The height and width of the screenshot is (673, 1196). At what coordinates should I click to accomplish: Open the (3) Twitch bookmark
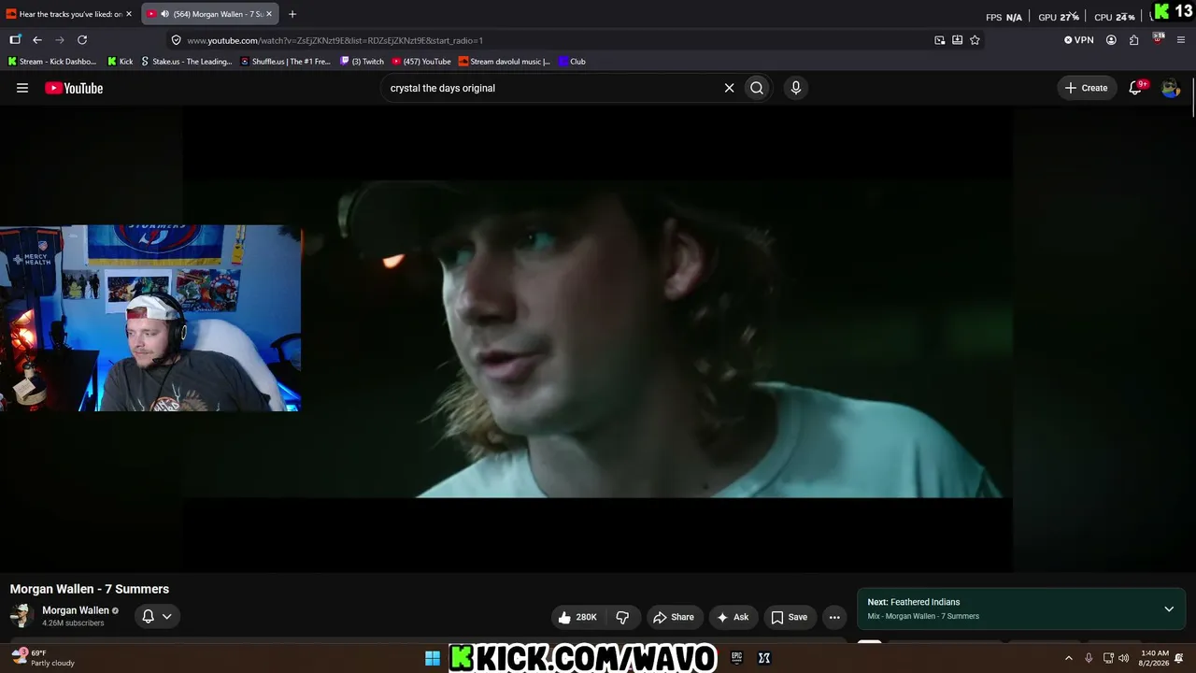362,62
